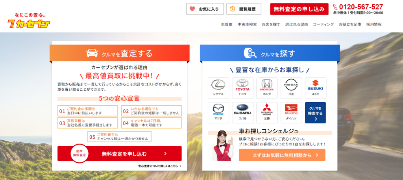Viewport: 403px width, 180px height.
Task: Click the red 無料査定の申し込み header button
Action: (x=299, y=9)
